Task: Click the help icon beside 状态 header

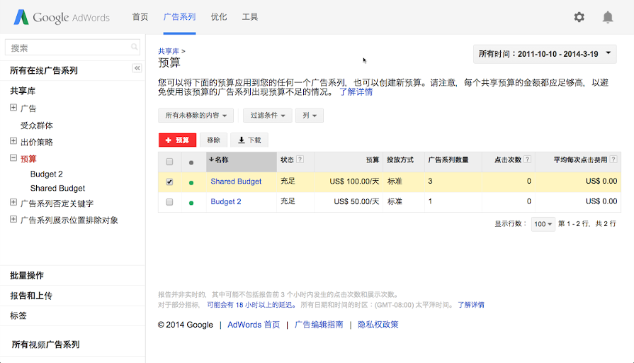Action: point(300,160)
